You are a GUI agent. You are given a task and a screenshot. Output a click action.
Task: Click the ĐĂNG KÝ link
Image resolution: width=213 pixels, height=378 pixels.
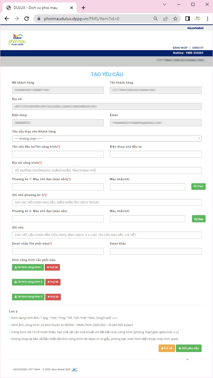tap(198, 48)
